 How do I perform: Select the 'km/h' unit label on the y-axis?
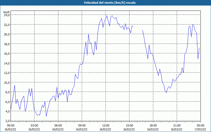7,12
